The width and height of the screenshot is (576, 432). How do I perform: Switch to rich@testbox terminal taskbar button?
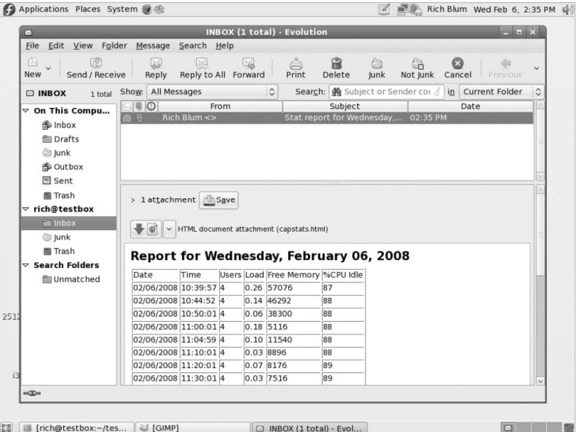click(x=77, y=428)
